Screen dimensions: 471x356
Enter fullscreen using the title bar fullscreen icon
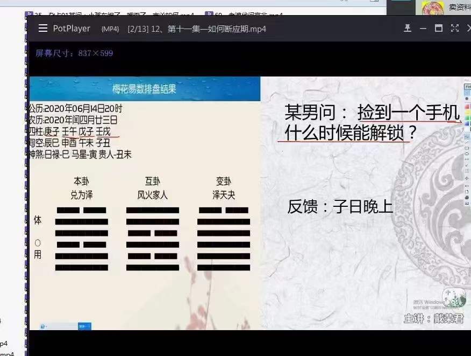coord(454,27)
